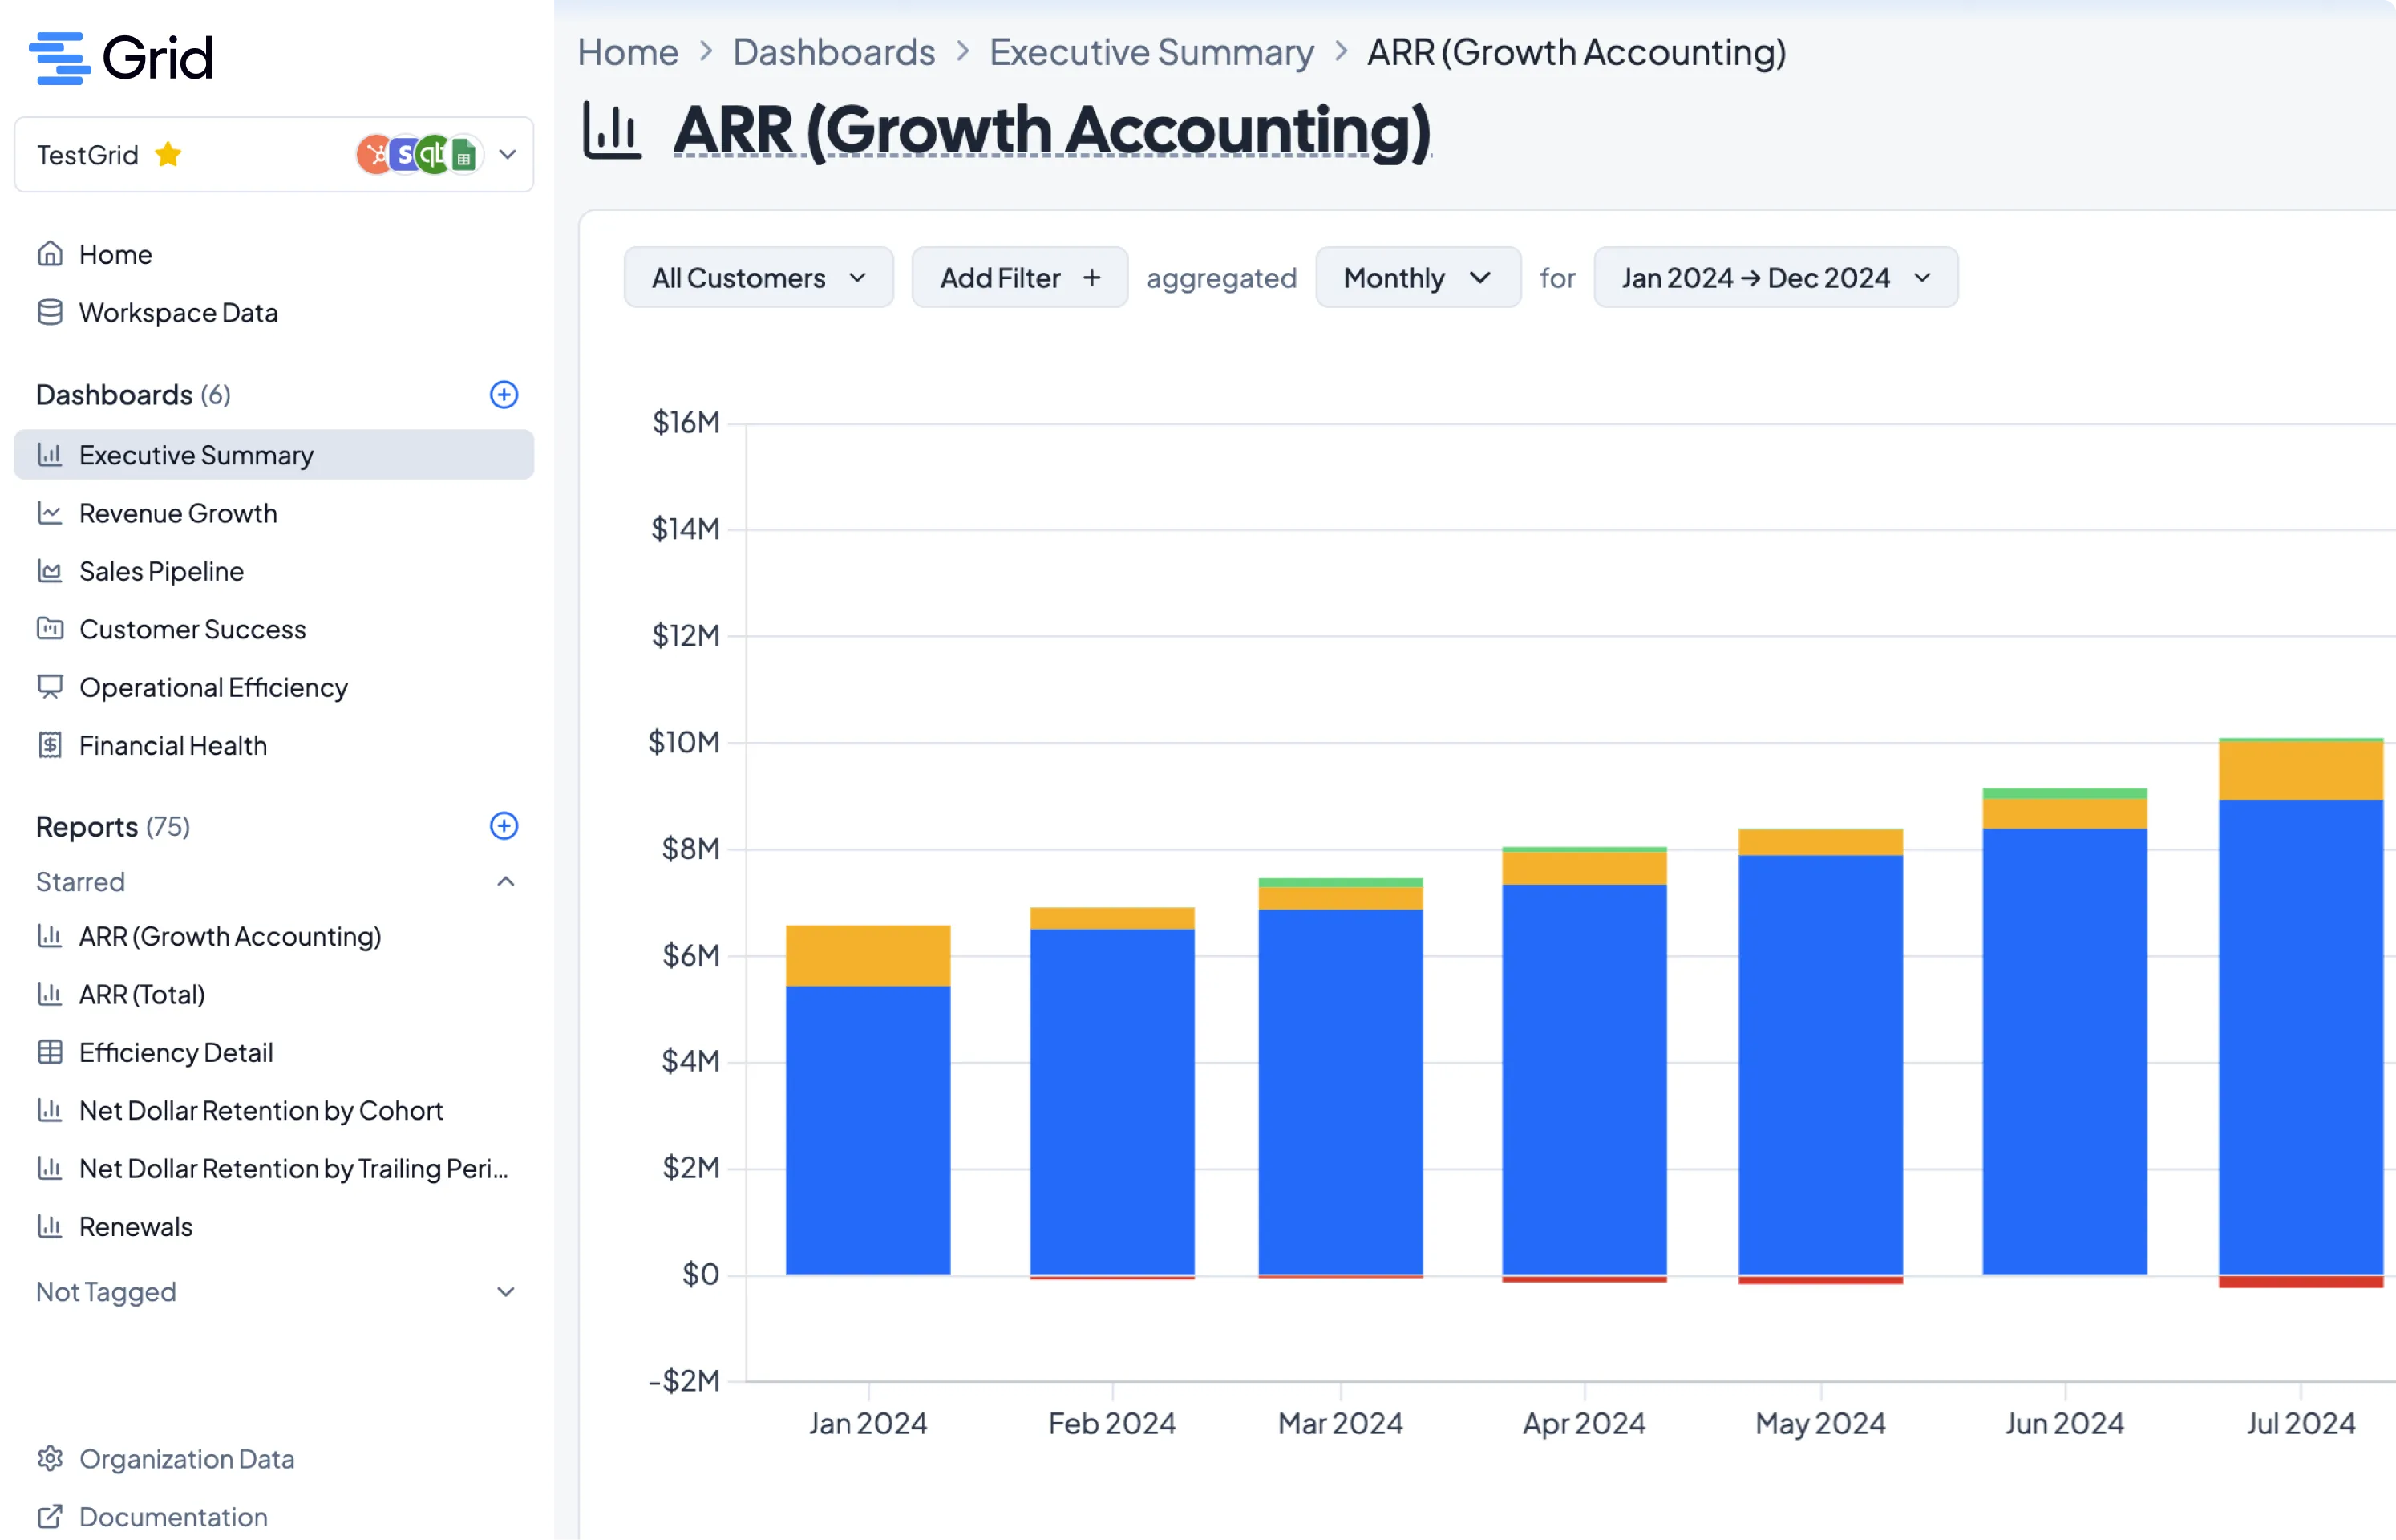This screenshot has height=1540, width=2396.
Task: Click the Add Filter button
Action: (x=1018, y=278)
